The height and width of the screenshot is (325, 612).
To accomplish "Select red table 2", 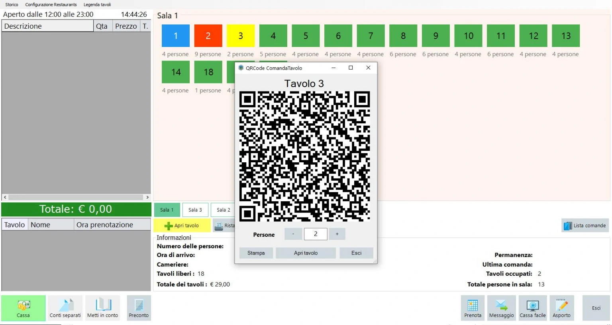I will point(208,36).
